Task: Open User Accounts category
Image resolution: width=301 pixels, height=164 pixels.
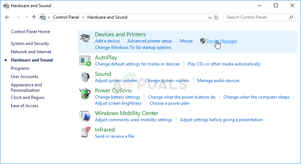Action: (x=25, y=77)
